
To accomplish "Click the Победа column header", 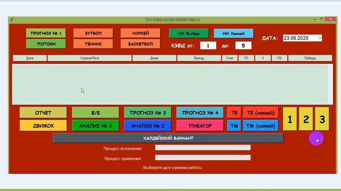I will pyautogui.click(x=310, y=58).
